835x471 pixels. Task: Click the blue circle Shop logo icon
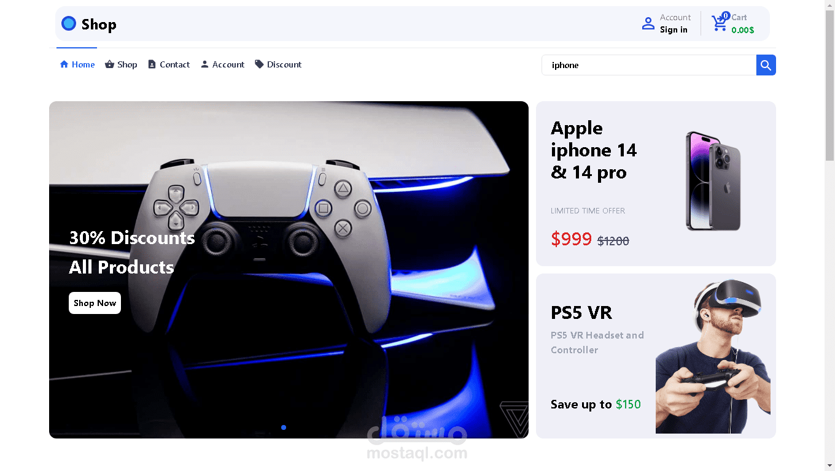pos(69,24)
